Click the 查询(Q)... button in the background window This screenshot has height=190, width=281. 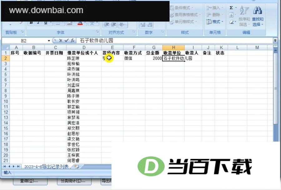pyautogui.click(x=30, y=181)
